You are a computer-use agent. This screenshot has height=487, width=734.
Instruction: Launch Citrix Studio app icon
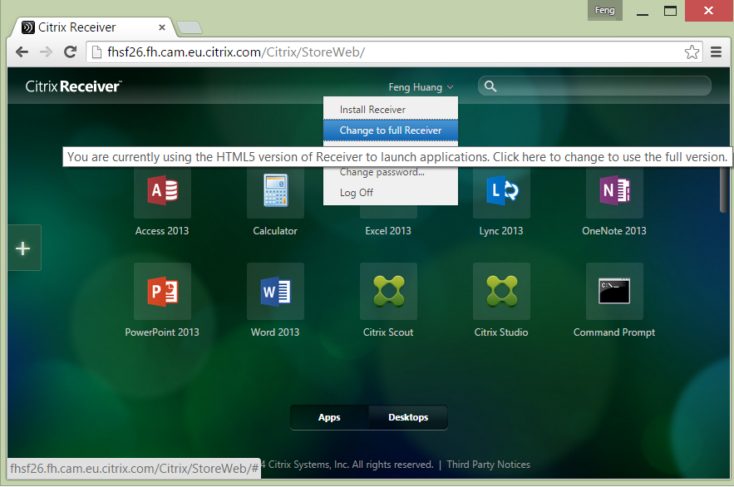click(x=501, y=292)
